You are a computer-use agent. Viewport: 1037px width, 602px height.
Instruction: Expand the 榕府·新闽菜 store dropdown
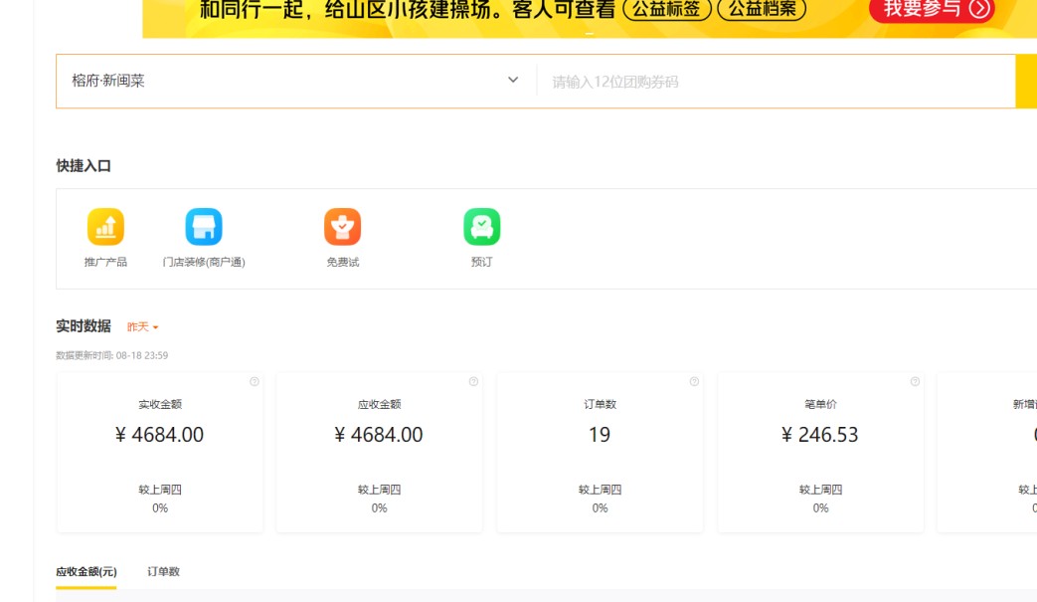pyautogui.click(x=288, y=81)
